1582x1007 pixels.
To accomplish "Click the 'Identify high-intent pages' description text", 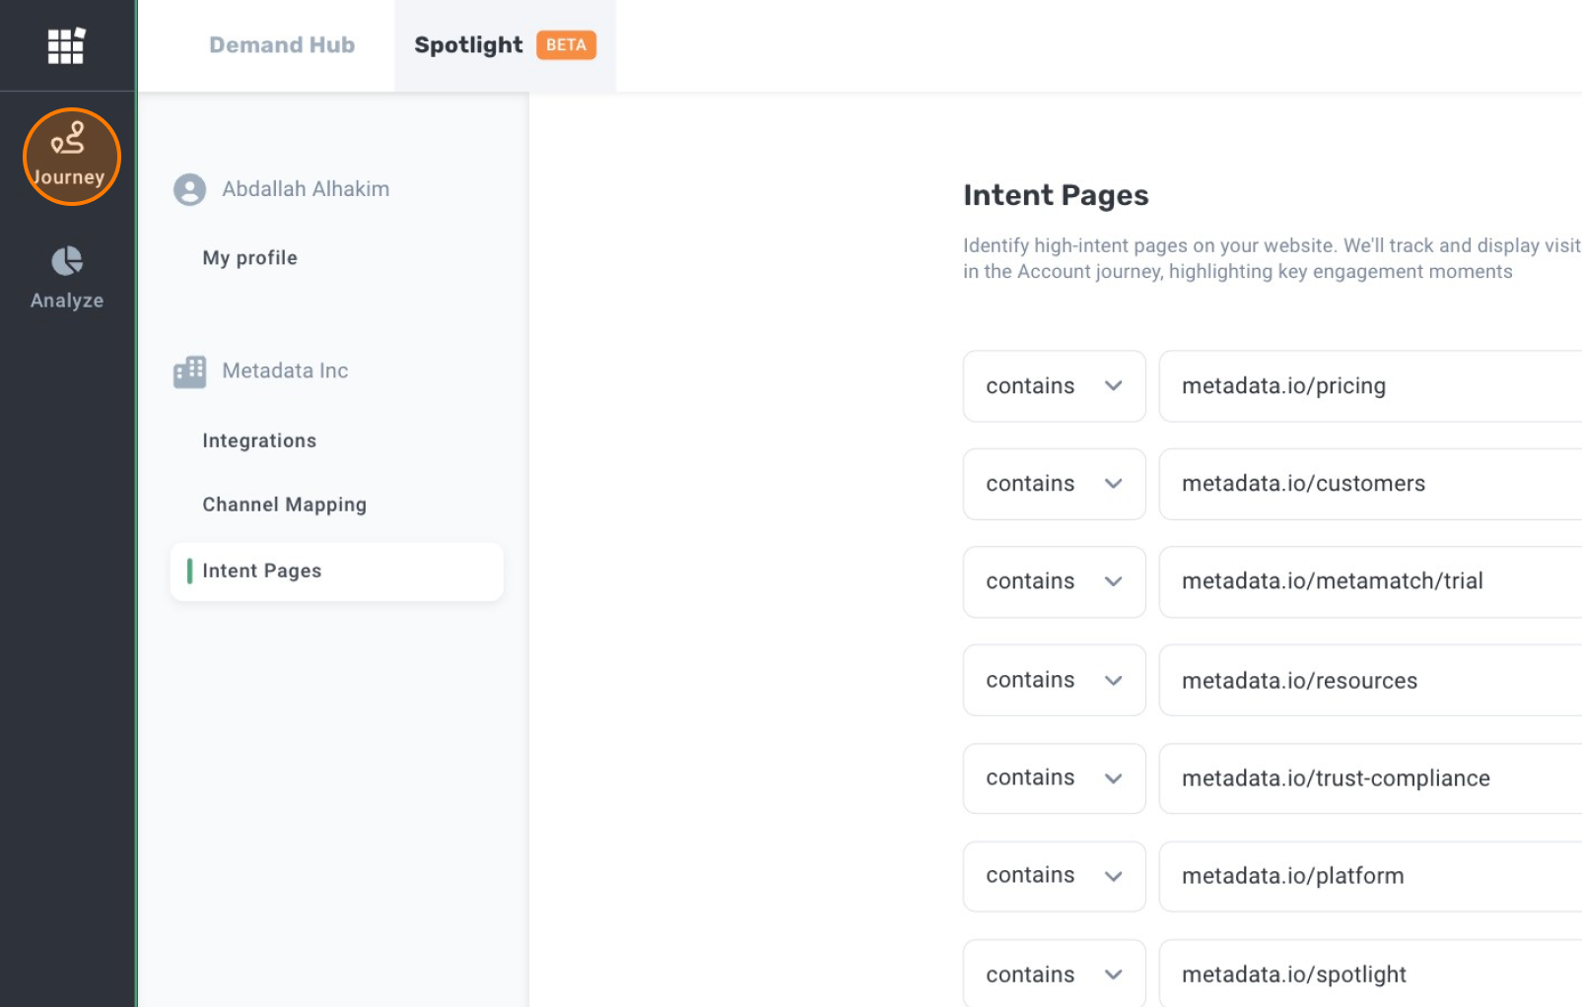I will [x=1272, y=258].
